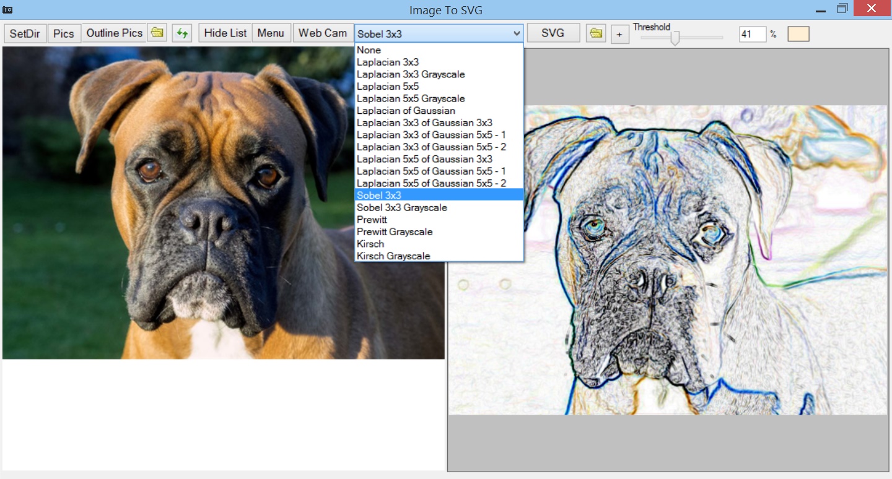
Task: Click the app icon in the title bar
Action: click(x=8, y=10)
